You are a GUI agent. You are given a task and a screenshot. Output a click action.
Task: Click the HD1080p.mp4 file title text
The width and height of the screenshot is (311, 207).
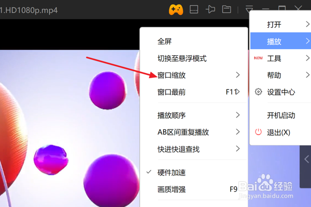tap(29, 10)
